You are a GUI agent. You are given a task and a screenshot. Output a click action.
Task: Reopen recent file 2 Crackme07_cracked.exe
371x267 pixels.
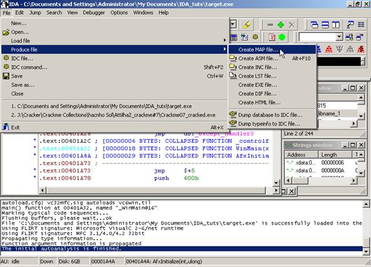pyautogui.click(x=114, y=115)
